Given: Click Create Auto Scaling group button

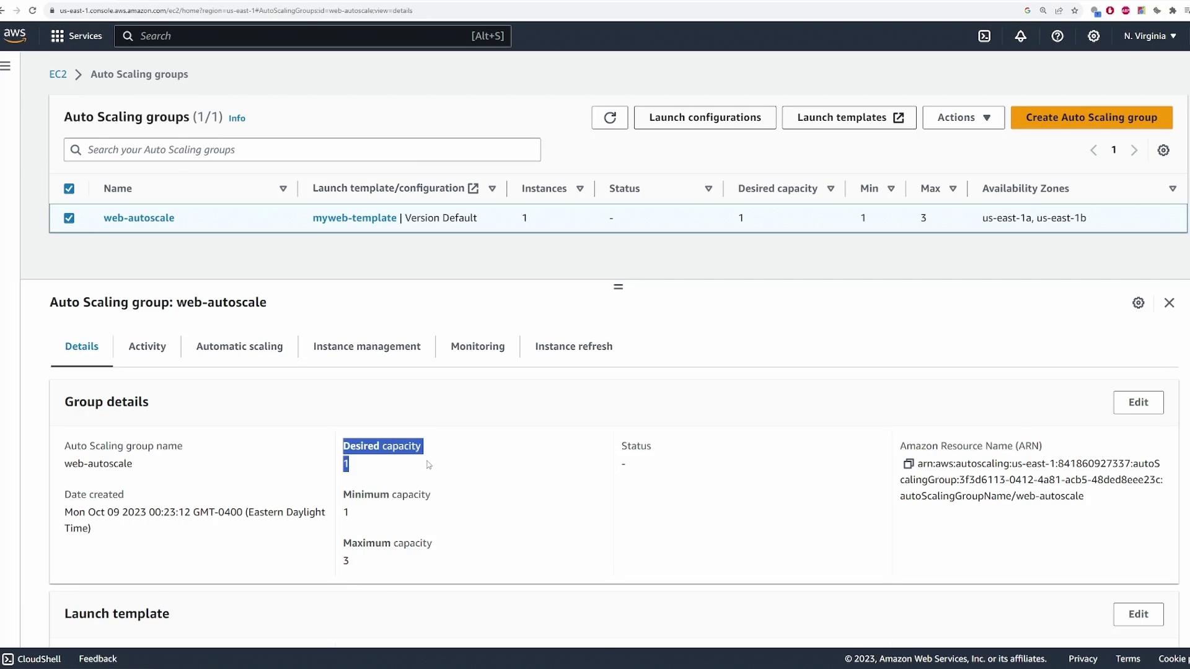Looking at the screenshot, I should tap(1091, 118).
